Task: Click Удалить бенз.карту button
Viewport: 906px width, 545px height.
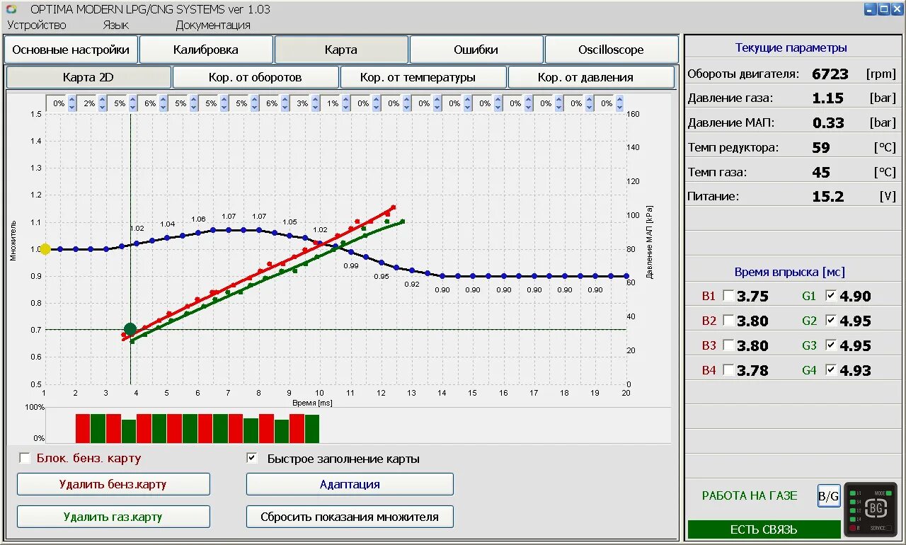Action: click(x=113, y=484)
